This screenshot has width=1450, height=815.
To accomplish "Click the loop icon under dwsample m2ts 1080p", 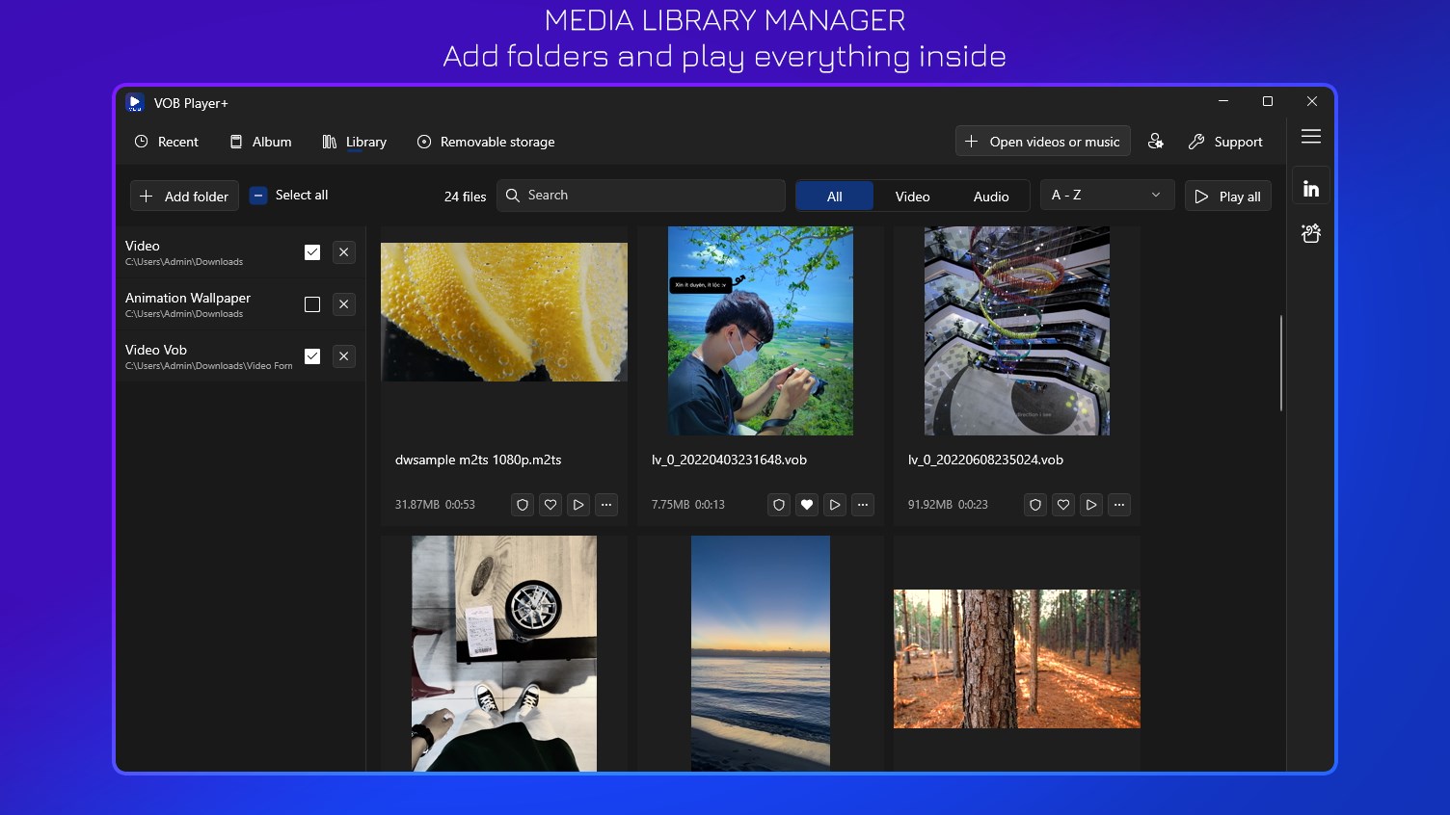I will click(x=522, y=504).
